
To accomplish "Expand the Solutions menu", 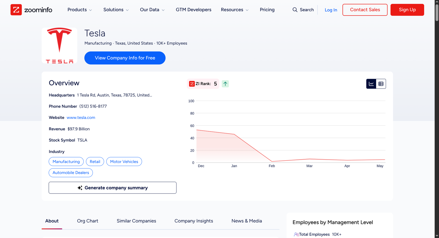I will tap(116, 10).
